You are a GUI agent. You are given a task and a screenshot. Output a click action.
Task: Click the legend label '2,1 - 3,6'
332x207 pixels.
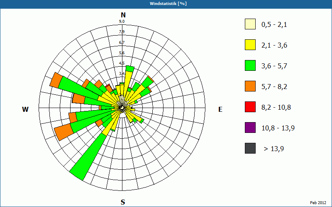click(x=274, y=46)
